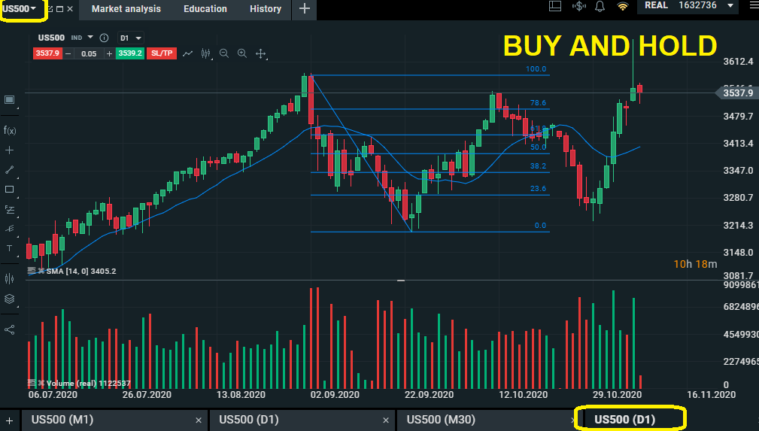The width and height of the screenshot is (759, 431).
Task: Open the f(x) indicators menu
Action: click(x=10, y=130)
